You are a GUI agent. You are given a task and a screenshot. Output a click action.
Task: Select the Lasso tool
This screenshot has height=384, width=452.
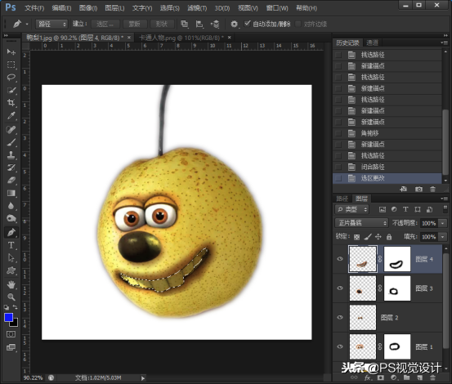click(11, 77)
